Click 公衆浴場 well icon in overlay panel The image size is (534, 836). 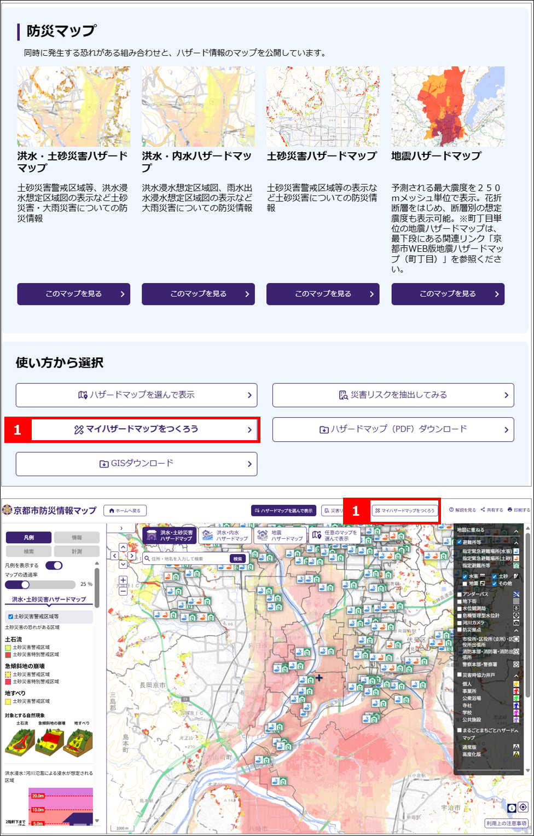coord(516,698)
